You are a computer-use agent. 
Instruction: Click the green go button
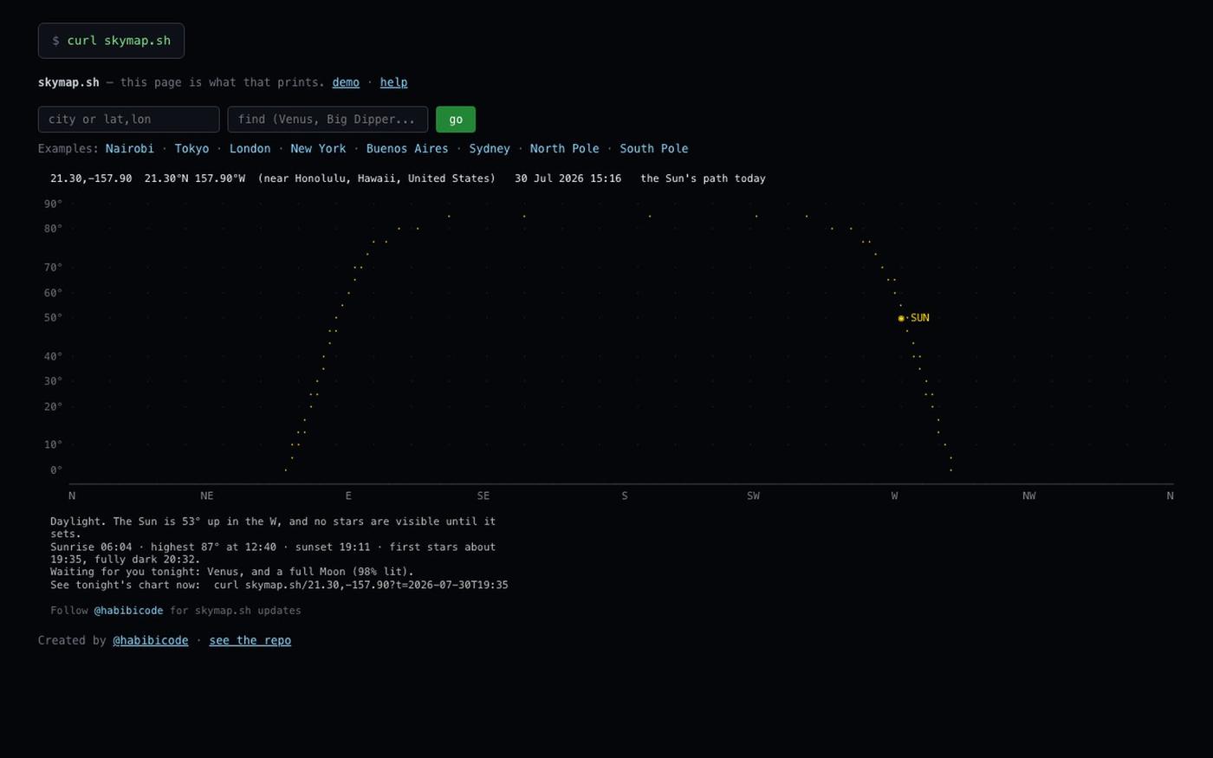[x=456, y=120]
